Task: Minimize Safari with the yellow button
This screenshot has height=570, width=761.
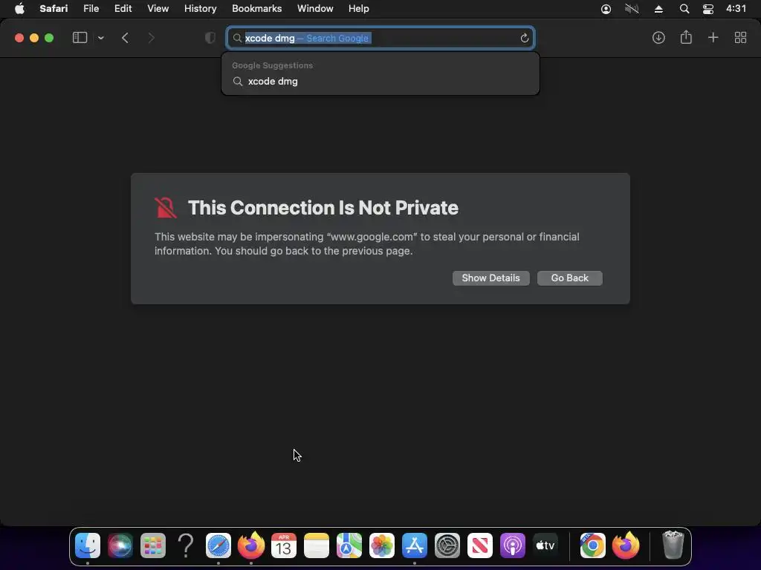Action: [x=34, y=38]
